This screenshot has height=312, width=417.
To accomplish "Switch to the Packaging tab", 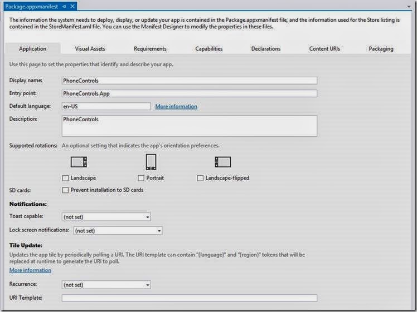I will point(381,49).
